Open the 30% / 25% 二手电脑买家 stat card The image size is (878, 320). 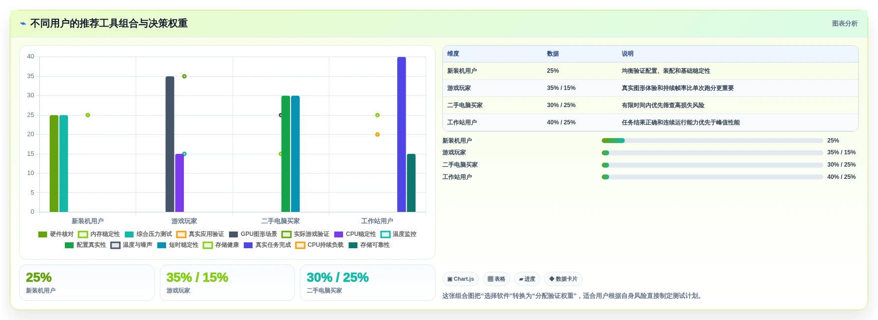coord(368,283)
